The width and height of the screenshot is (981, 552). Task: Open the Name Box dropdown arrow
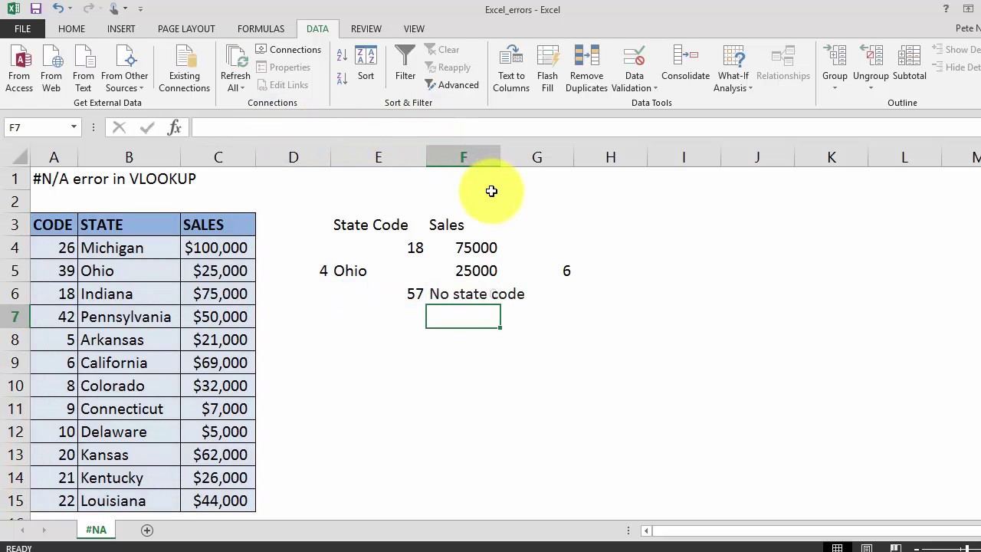pos(74,127)
